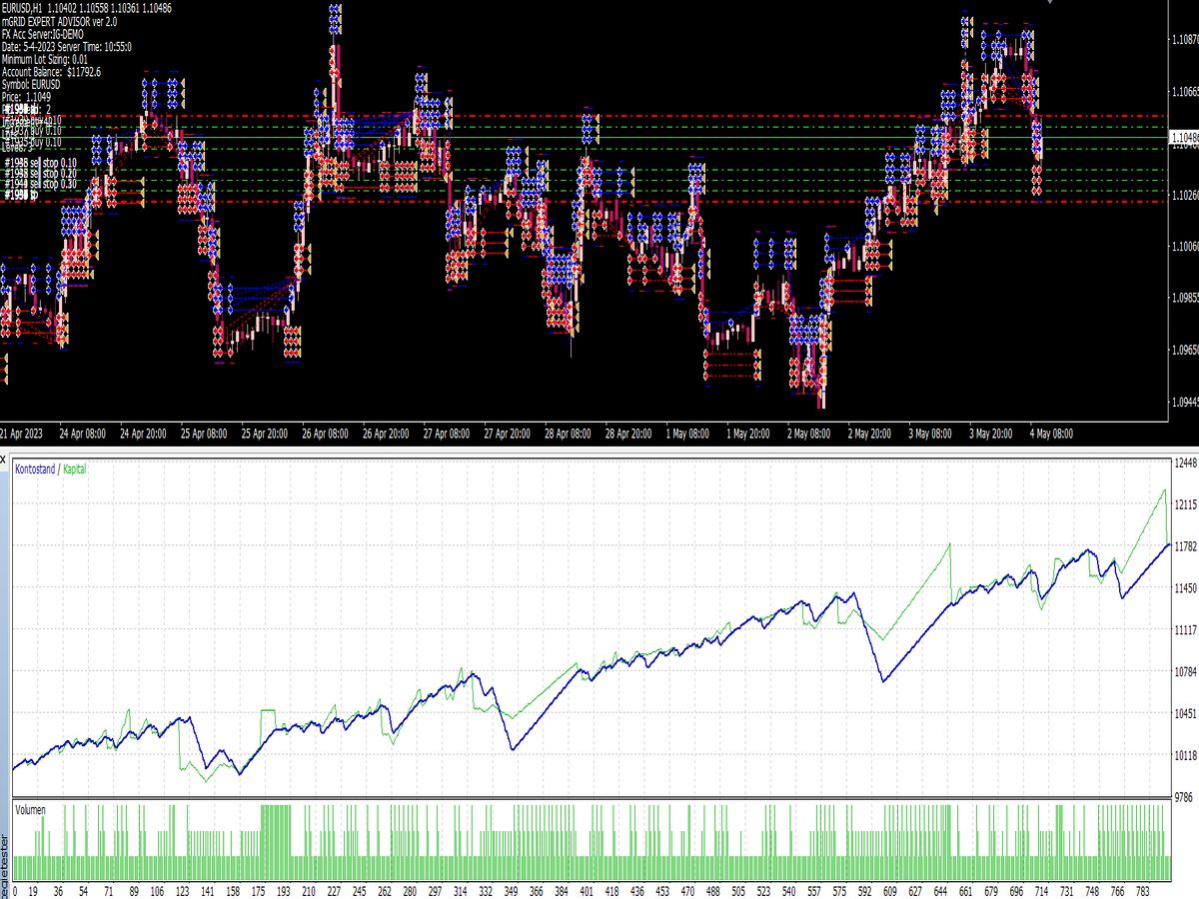1199x899 pixels.
Task: Click the #1986 sell stop 0.10 order label
Action: (42, 162)
